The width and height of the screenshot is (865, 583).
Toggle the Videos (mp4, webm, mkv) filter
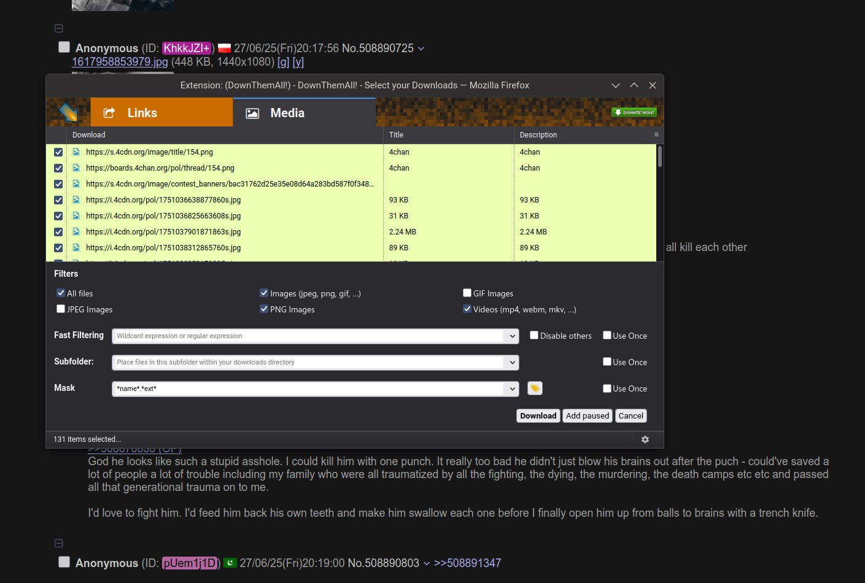coord(467,309)
